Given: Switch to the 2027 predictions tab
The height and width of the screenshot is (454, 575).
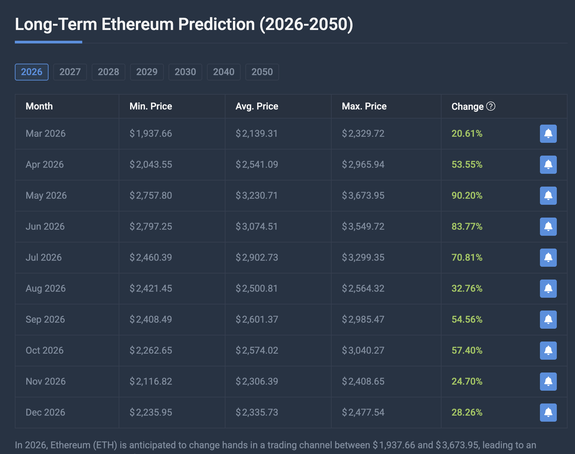Looking at the screenshot, I should click(70, 72).
